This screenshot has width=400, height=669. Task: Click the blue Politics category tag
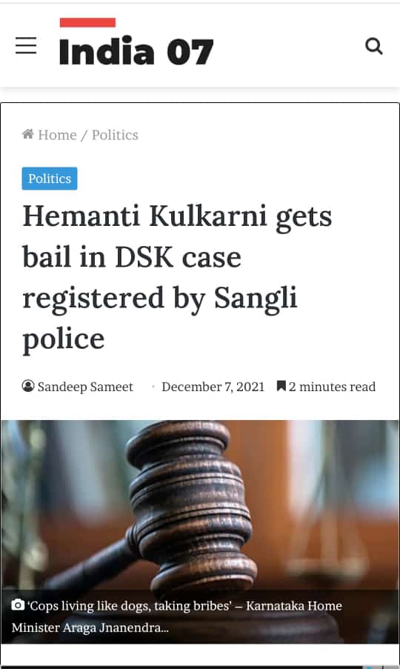[x=50, y=179]
